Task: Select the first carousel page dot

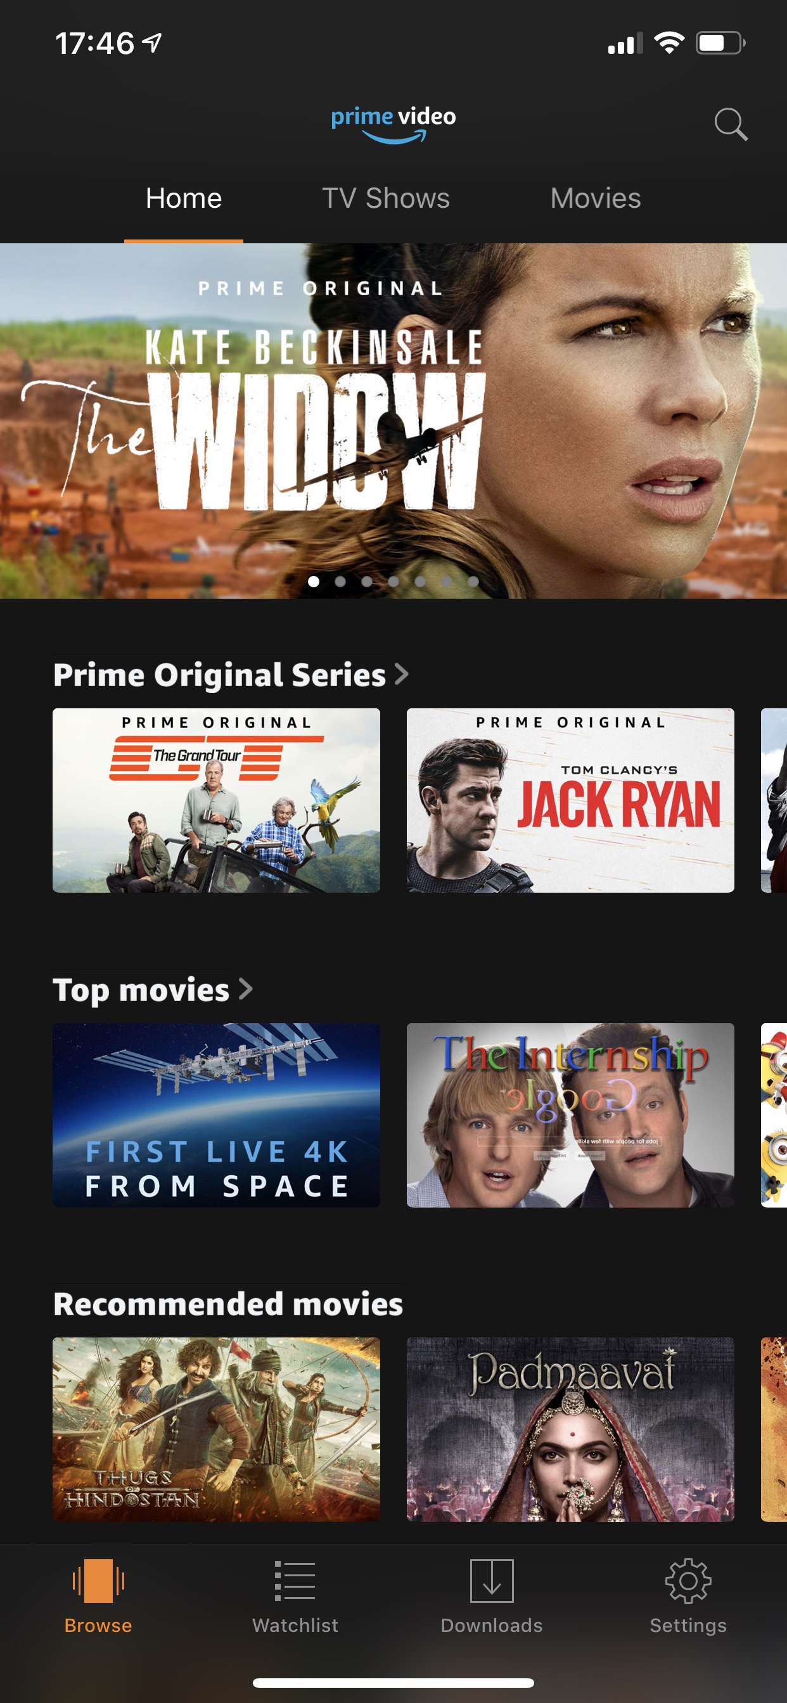Action: [314, 581]
